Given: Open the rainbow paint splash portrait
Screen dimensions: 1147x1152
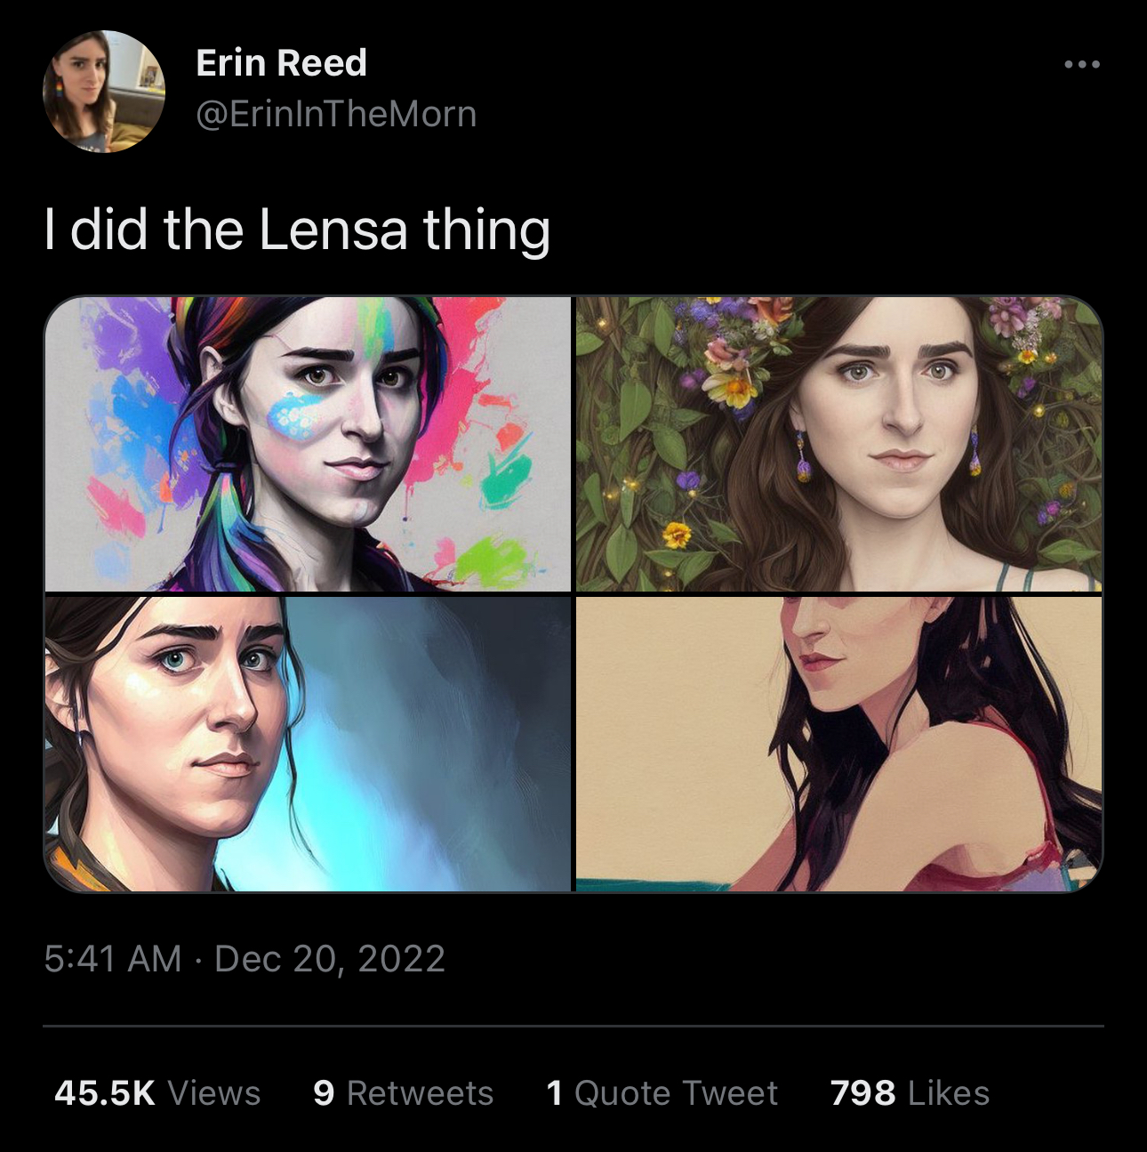Looking at the screenshot, I should [x=308, y=444].
